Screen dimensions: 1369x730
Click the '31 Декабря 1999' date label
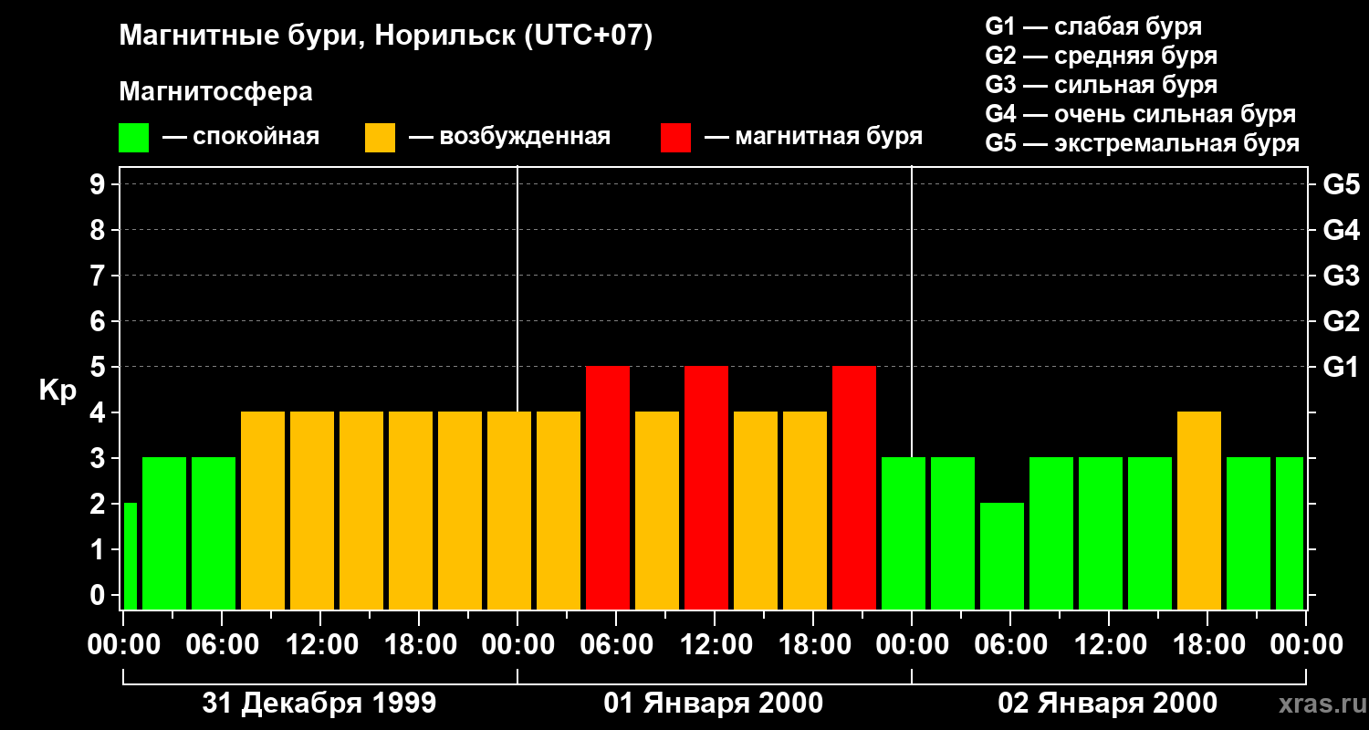pos(319,704)
